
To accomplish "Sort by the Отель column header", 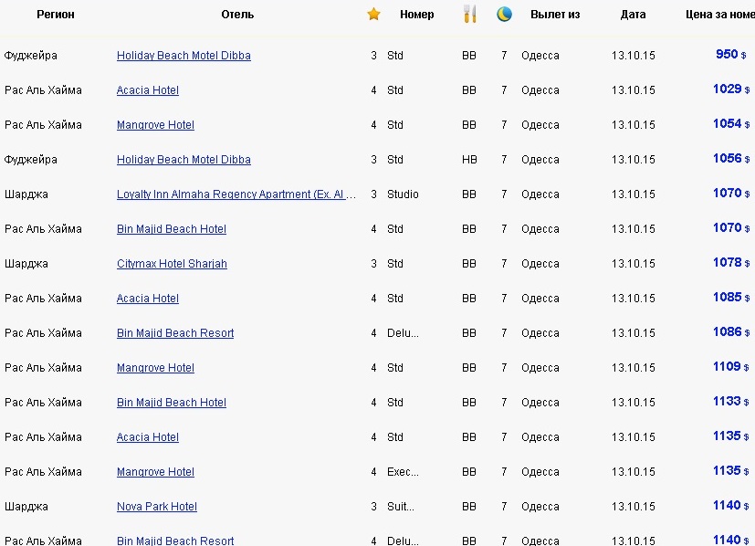I will pos(237,15).
